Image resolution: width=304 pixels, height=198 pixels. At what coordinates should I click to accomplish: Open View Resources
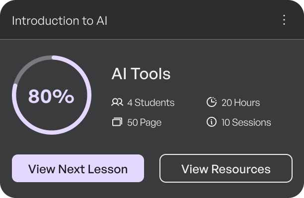(226, 168)
